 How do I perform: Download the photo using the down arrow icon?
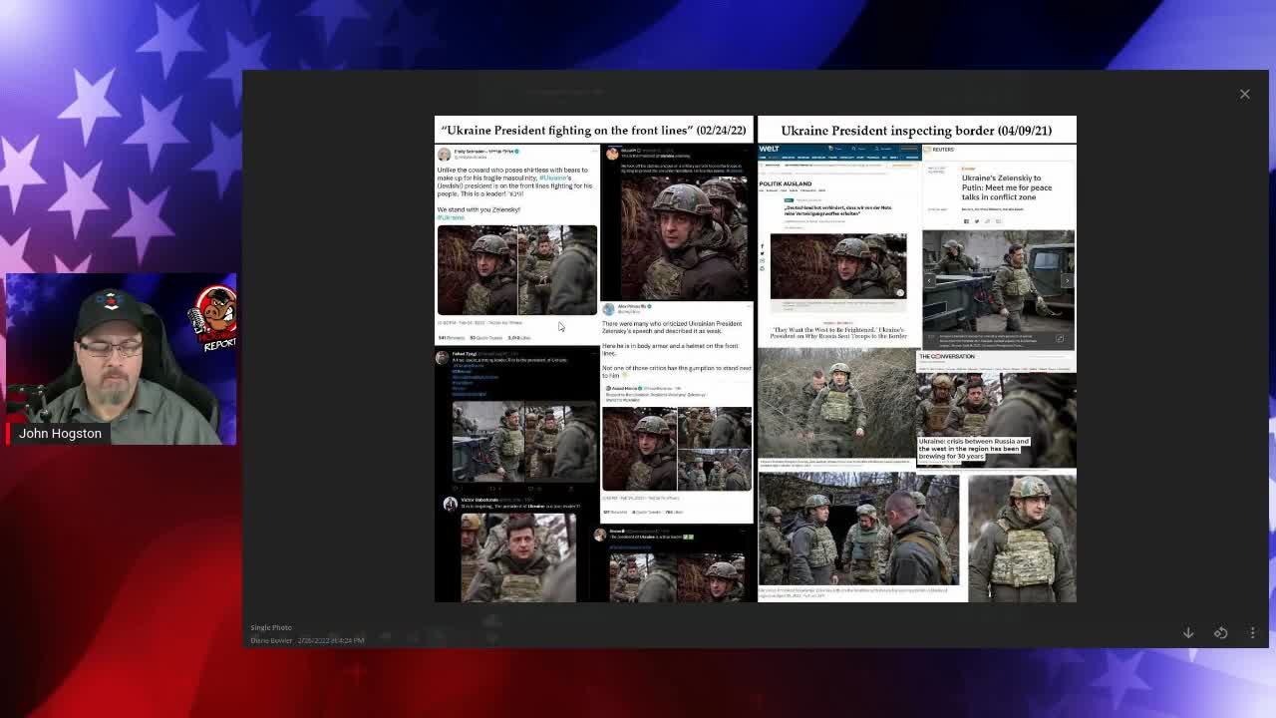click(x=1188, y=632)
